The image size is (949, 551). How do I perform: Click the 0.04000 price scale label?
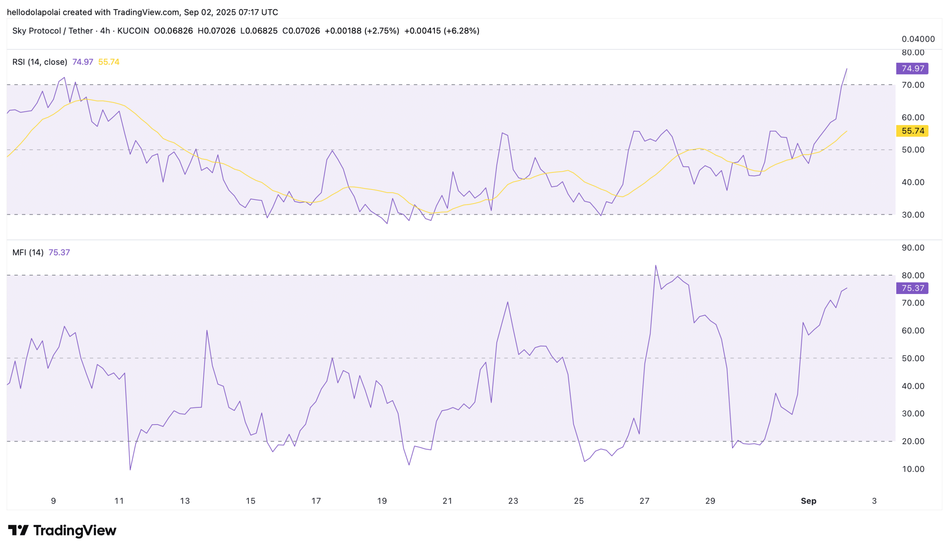(918, 39)
